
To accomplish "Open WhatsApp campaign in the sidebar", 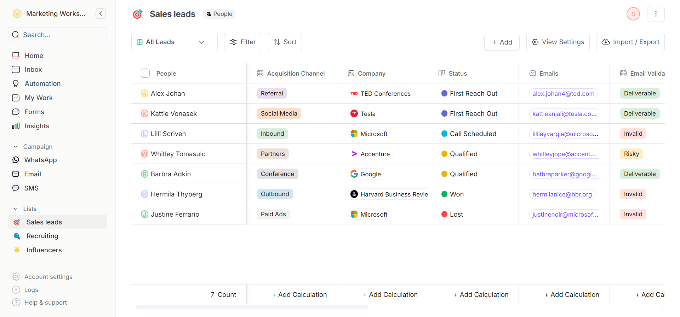I will (x=40, y=160).
